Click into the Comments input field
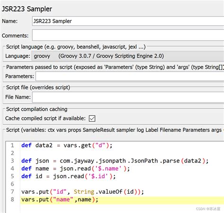Screen dimensions: 224x213 (128, 35)
